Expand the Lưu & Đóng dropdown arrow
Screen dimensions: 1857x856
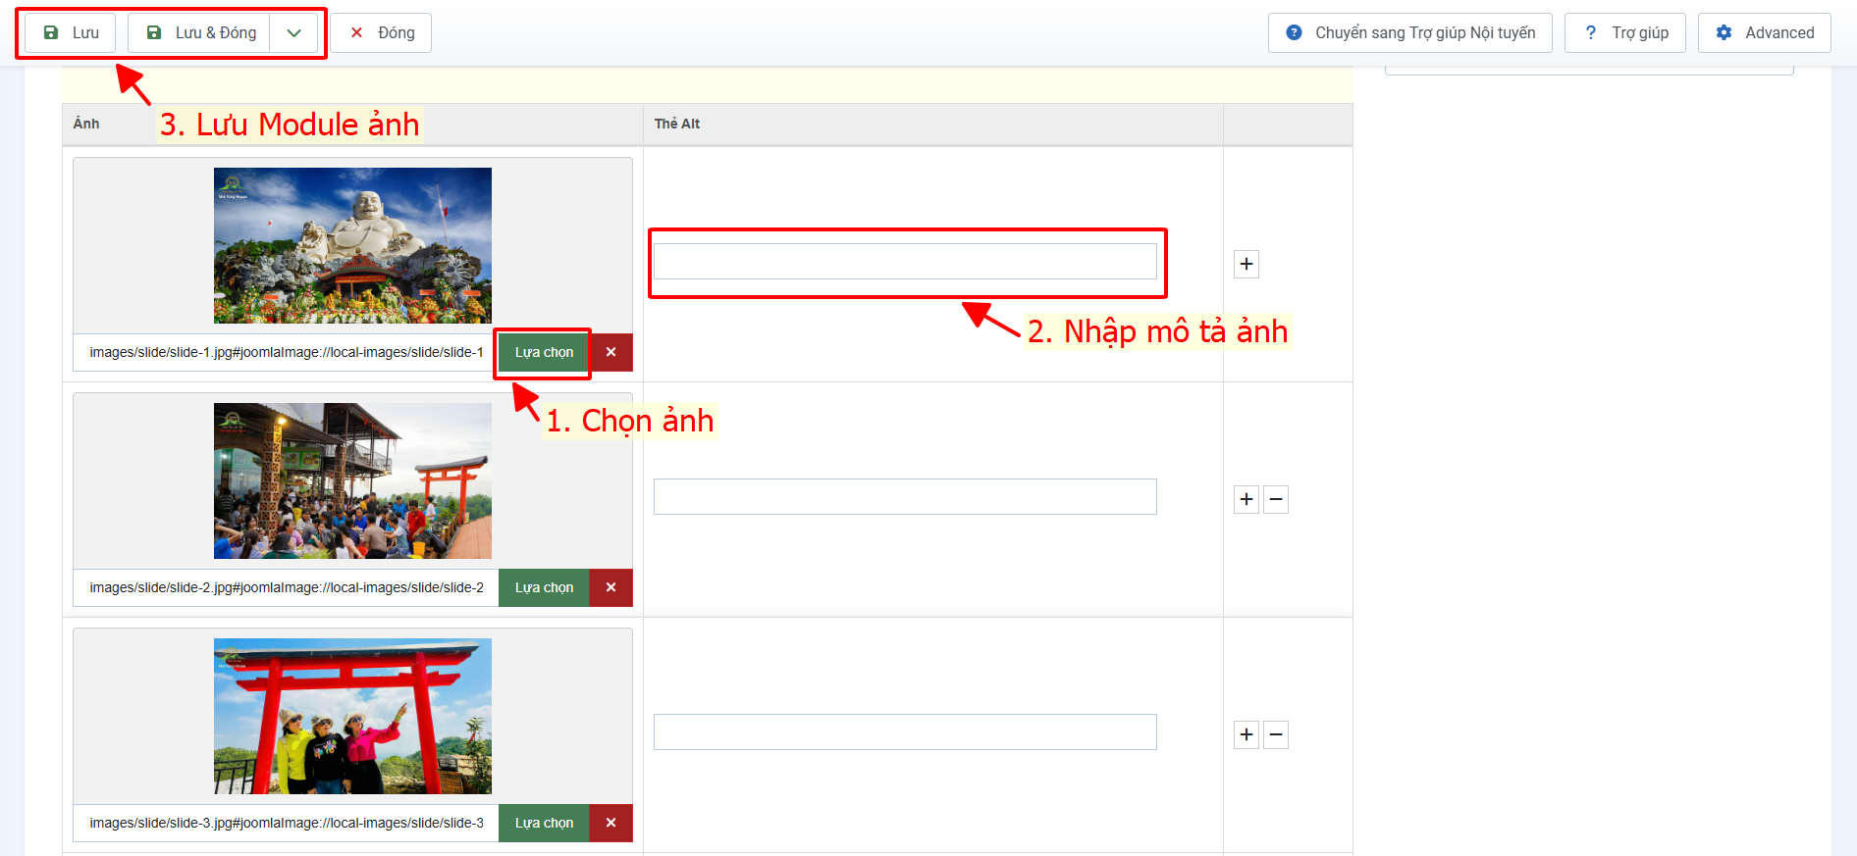293,32
